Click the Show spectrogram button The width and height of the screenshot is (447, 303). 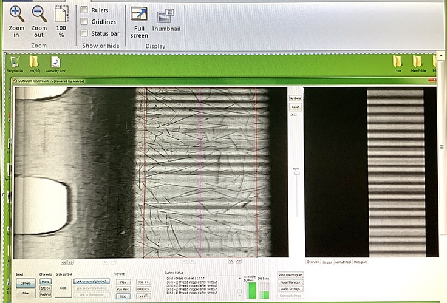(290, 275)
